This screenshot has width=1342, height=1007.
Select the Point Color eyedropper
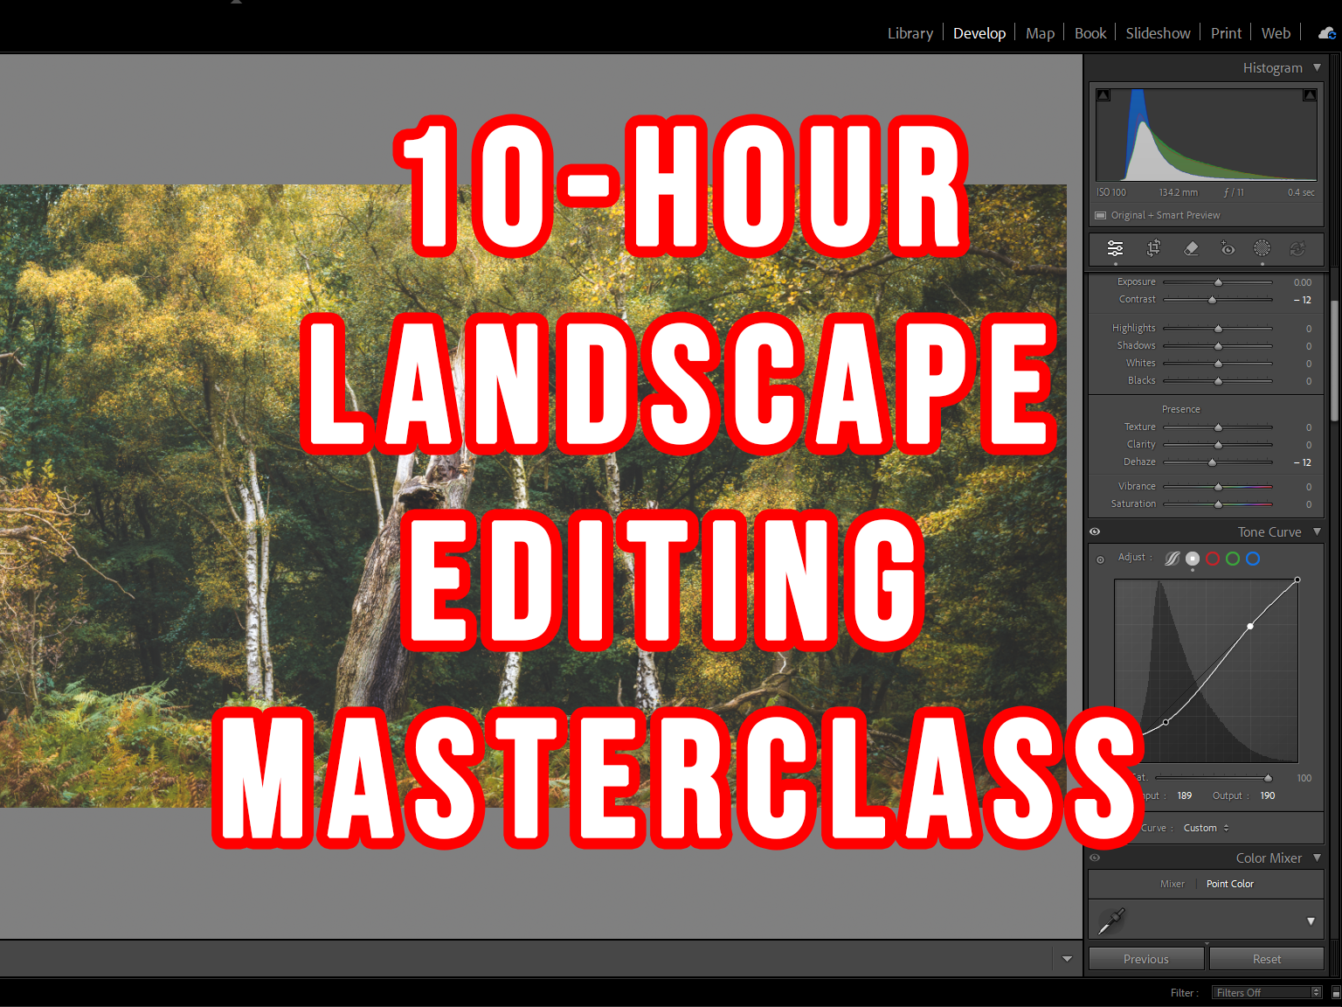pos(1111,920)
